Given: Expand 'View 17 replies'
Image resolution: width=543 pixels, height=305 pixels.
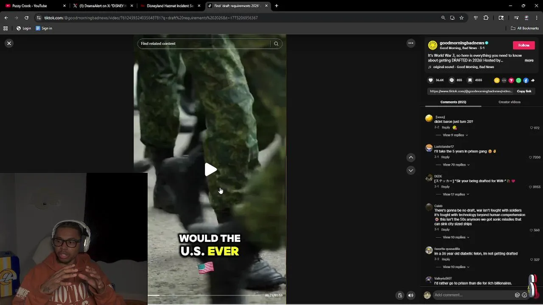Looking at the screenshot, I should point(456,194).
